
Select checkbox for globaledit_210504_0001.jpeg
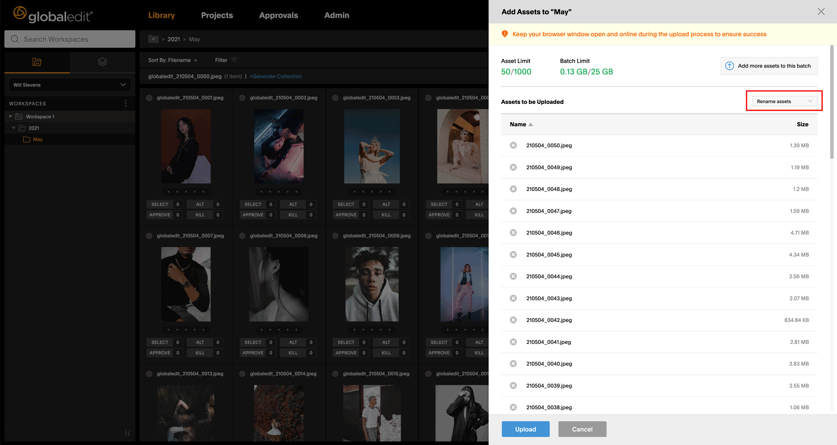click(x=149, y=98)
